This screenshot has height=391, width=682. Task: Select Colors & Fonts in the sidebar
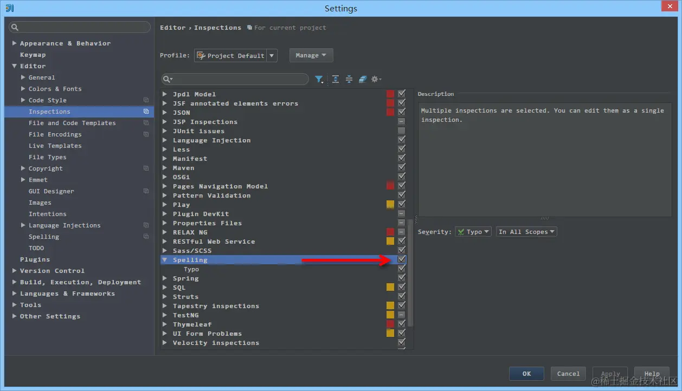54,88
